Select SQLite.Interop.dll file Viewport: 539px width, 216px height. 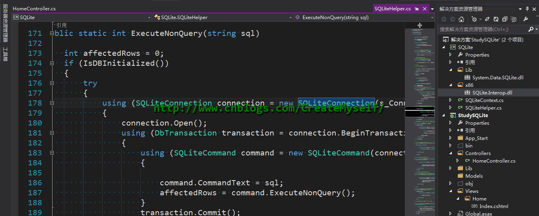coord(492,92)
